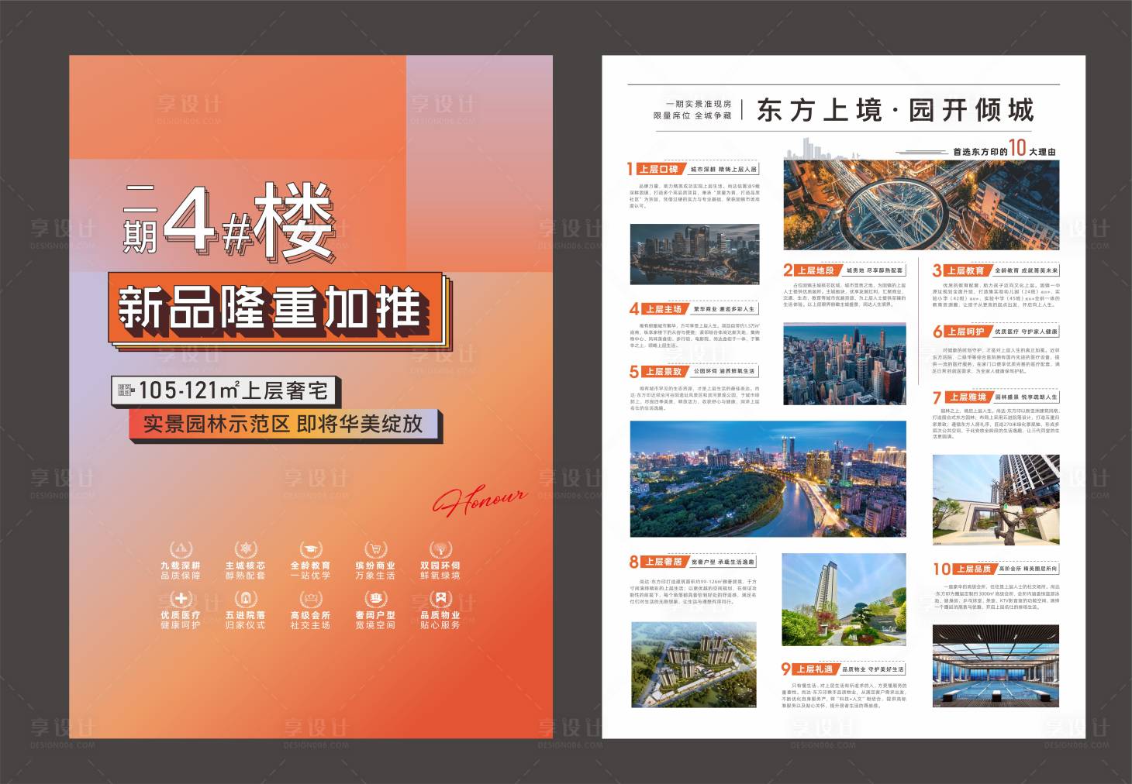Click the 高级会所 社交主场 label
Image resolution: width=1132 pixels, height=784 pixels.
(310, 620)
